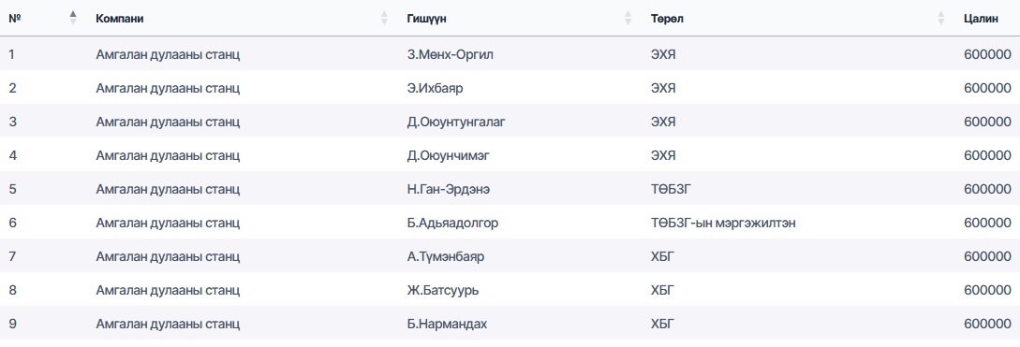Select member А.Түмэнбаяр cell
The width and height of the screenshot is (1020, 347).
click(446, 256)
